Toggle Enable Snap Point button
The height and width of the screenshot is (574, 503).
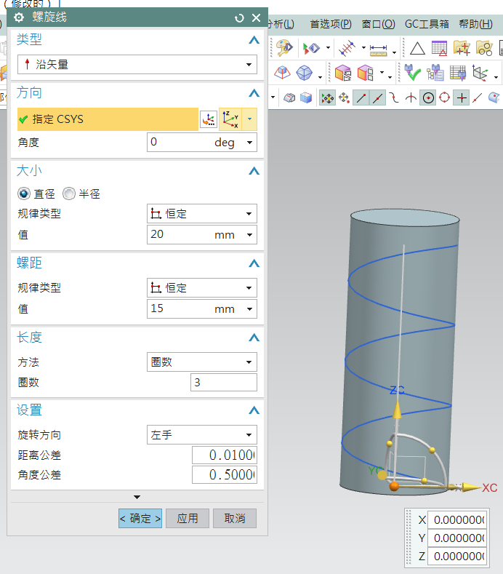328,97
